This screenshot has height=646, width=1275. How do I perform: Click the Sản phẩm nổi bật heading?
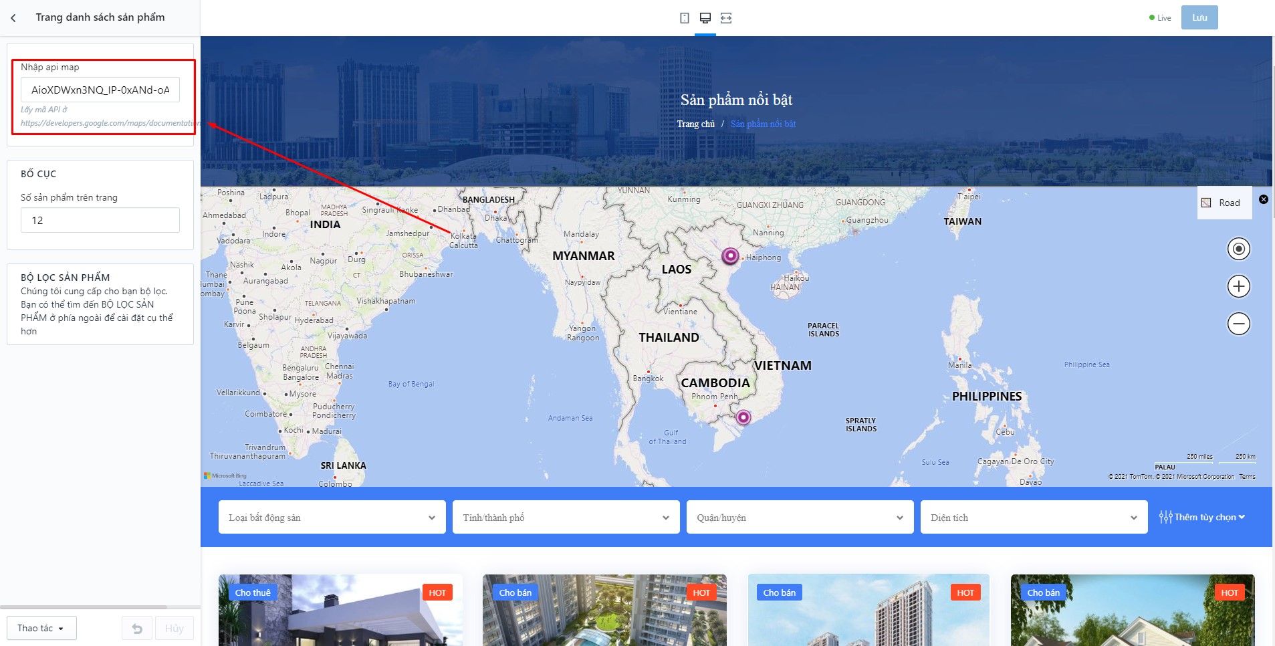pos(736,100)
